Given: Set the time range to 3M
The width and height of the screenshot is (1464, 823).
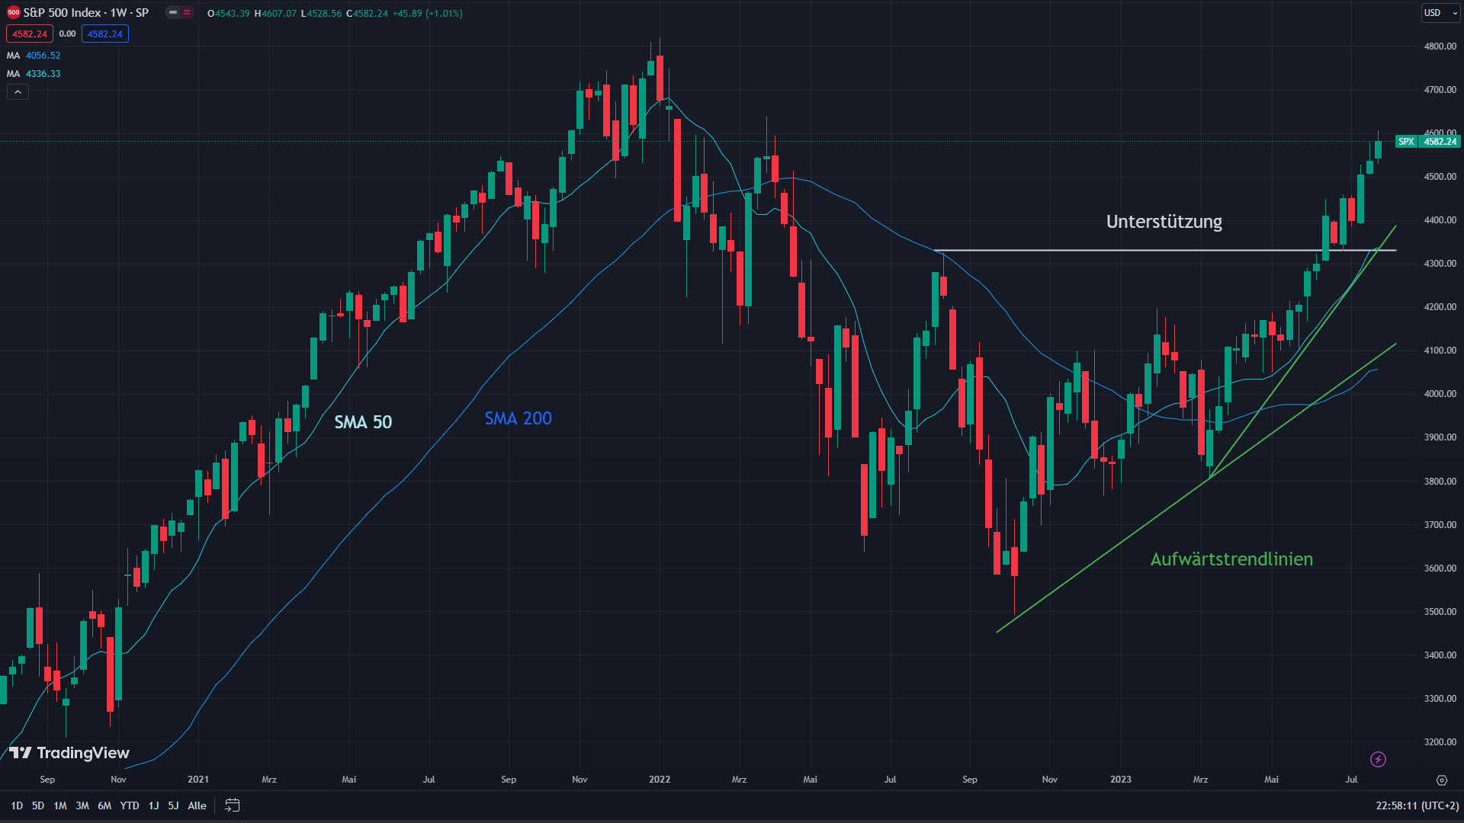Looking at the screenshot, I should pos(82,805).
